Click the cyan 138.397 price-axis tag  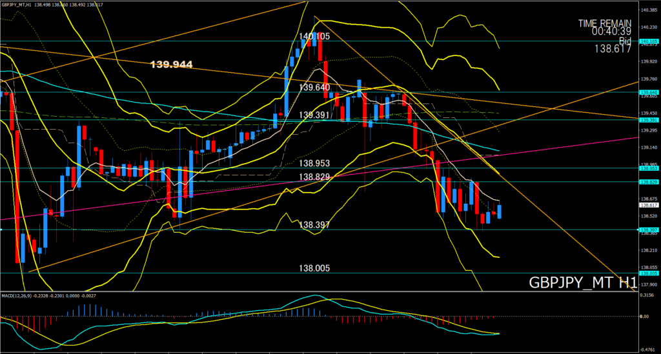pyautogui.click(x=649, y=230)
